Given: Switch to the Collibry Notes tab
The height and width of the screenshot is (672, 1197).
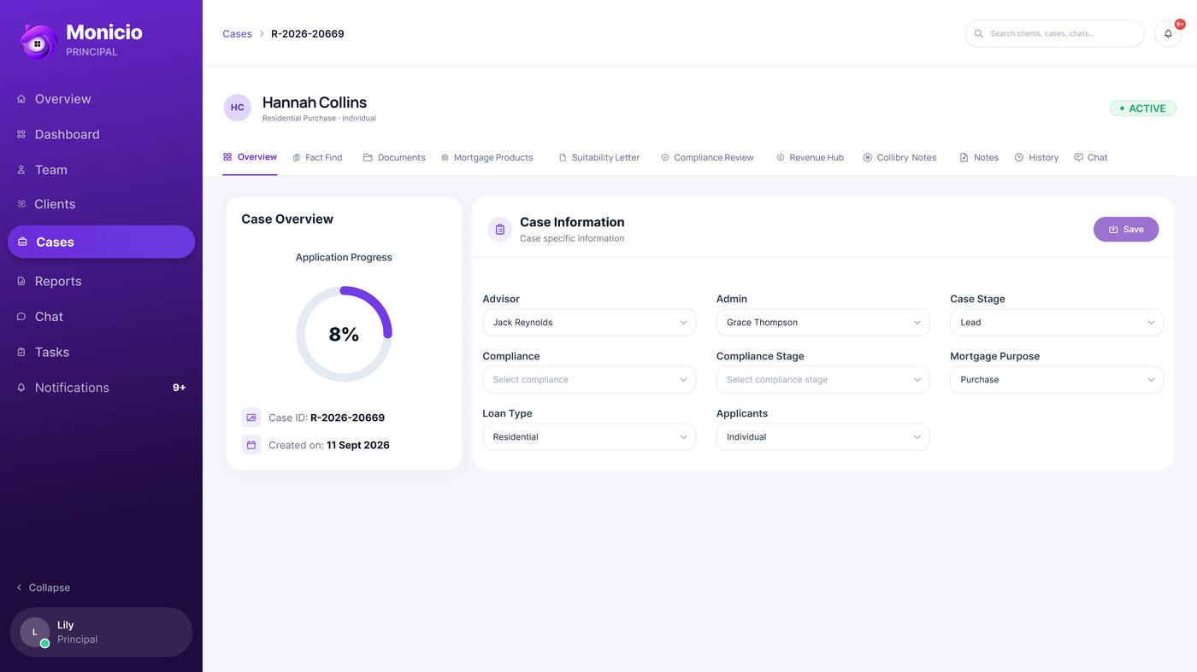Looking at the screenshot, I should pyautogui.click(x=899, y=157).
